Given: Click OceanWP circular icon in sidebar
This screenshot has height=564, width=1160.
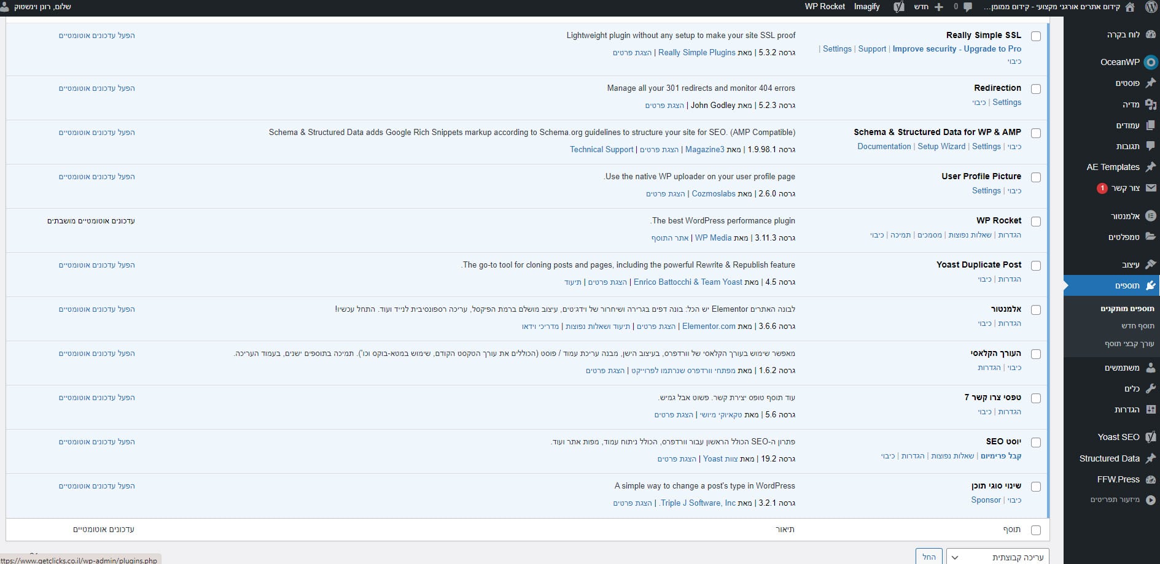Looking at the screenshot, I should click(x=1151, y=62).
